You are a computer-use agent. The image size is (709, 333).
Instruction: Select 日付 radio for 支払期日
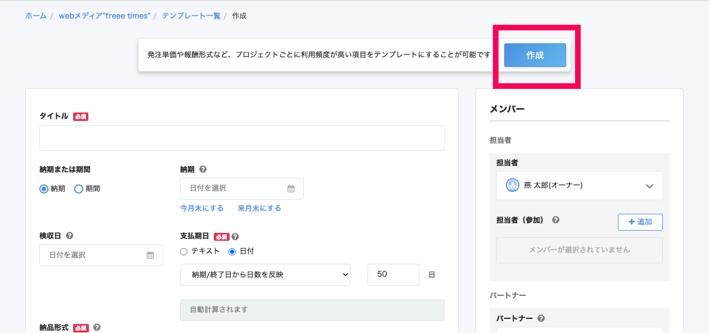tap(232, 251)
